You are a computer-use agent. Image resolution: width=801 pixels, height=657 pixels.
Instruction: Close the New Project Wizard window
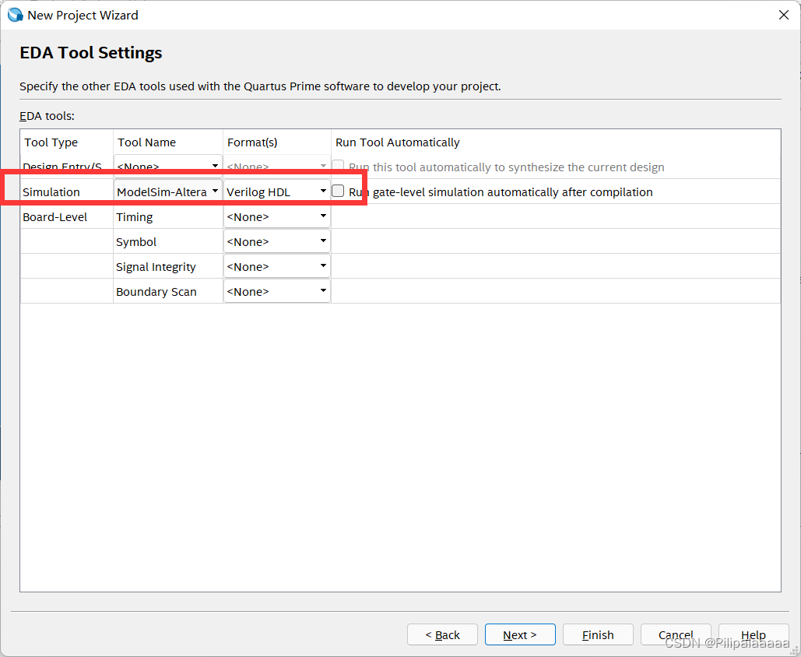pos(783,15)
